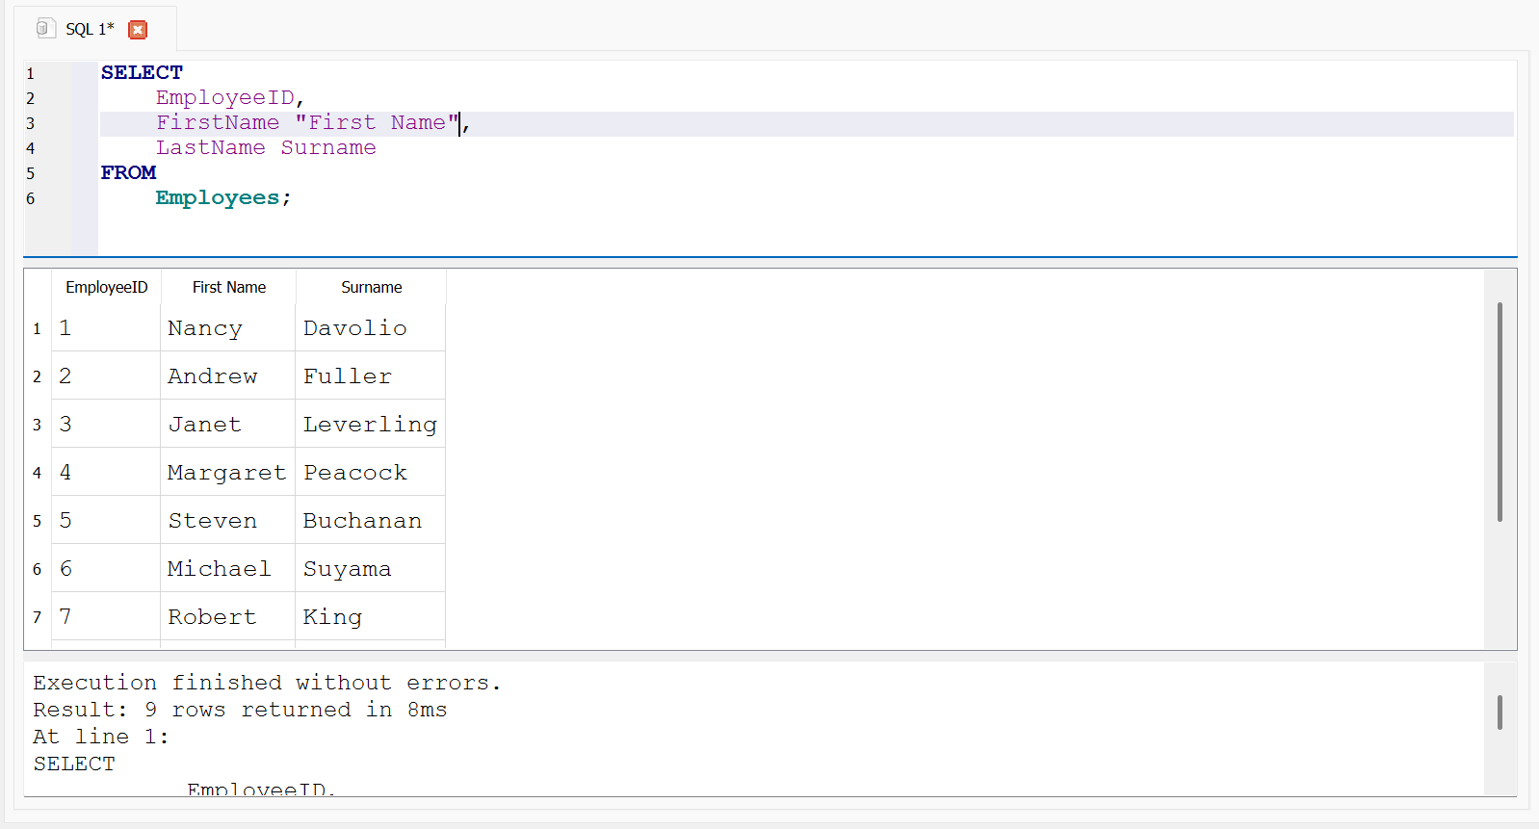Close the SQL 1 tab
Image resolution: width=1539 pixels, height=829 pixels.
pyautogui.click(x=138, y=30)
